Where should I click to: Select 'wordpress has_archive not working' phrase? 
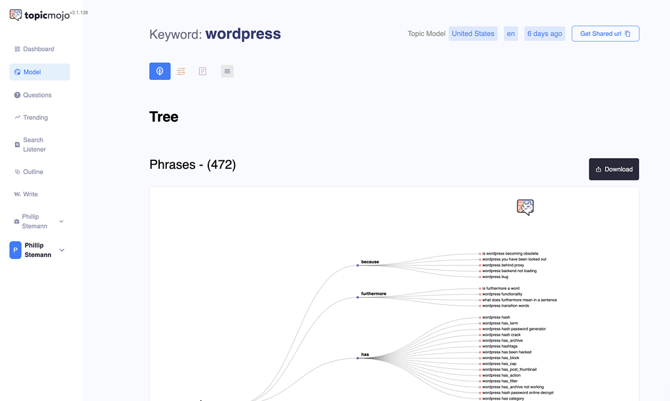pyautogui.click(x=513, y=387)
